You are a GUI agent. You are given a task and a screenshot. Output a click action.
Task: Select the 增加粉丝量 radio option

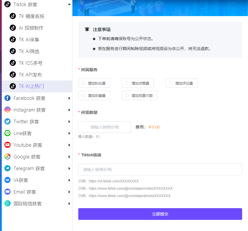pyautogui.click(x=94, y=83)
